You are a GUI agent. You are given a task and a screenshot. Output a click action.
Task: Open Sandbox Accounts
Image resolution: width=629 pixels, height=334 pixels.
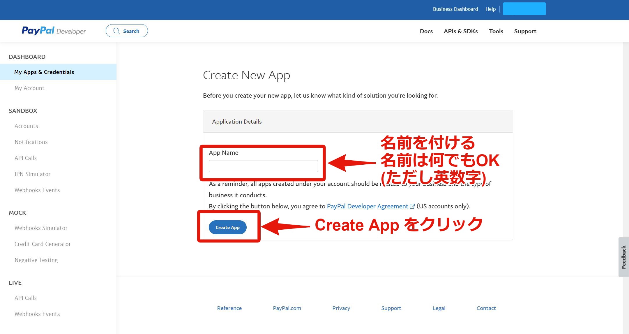click(26, 126)
